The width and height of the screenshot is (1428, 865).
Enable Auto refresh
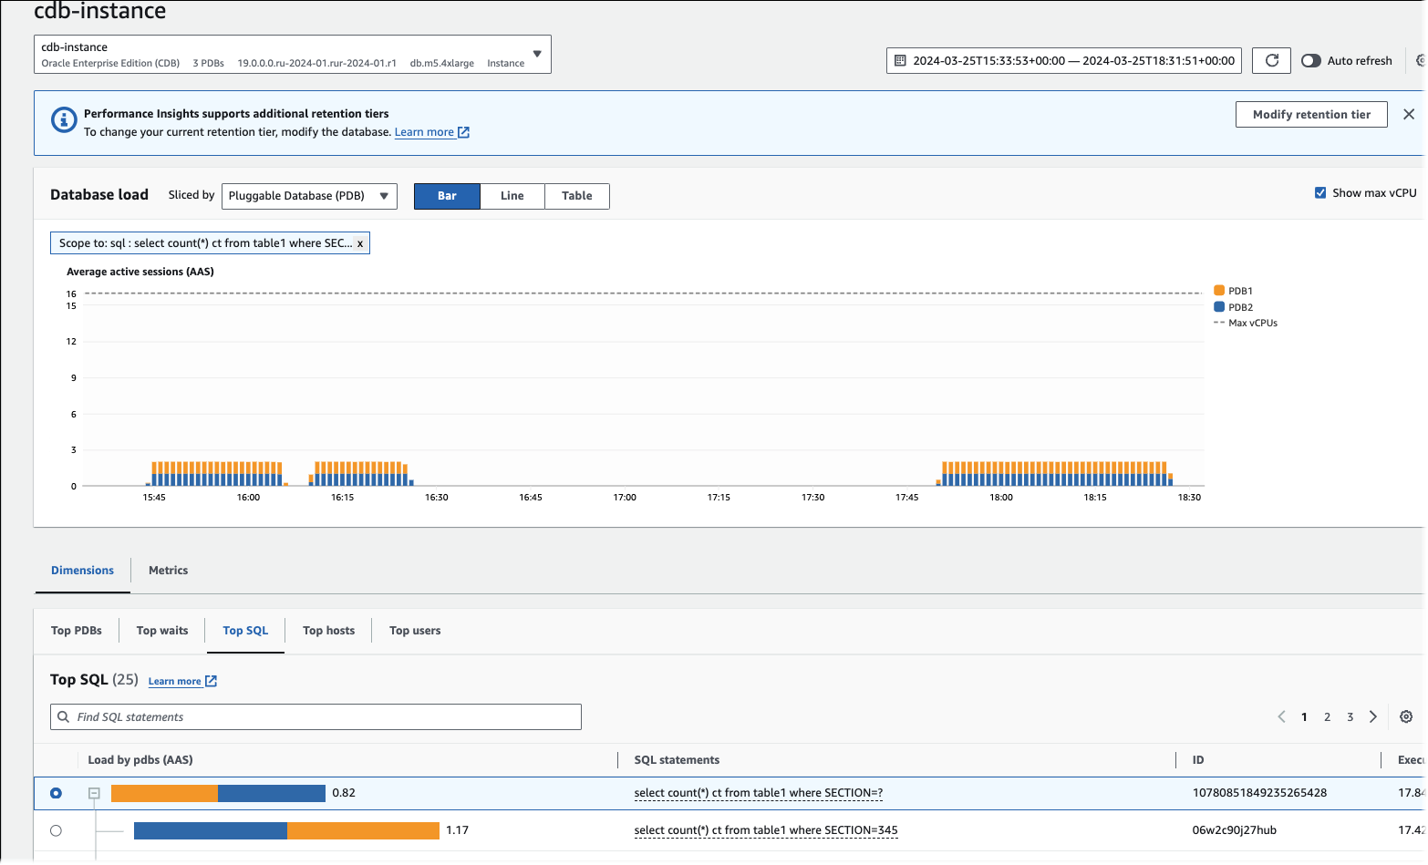(1311, 60)
